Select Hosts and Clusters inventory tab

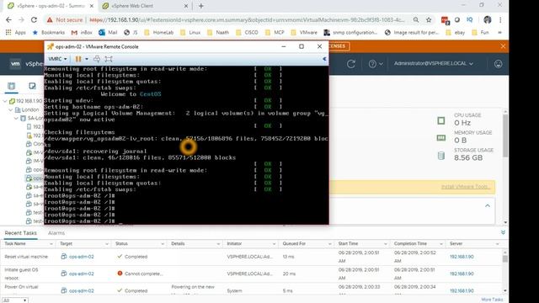point(11,86)
